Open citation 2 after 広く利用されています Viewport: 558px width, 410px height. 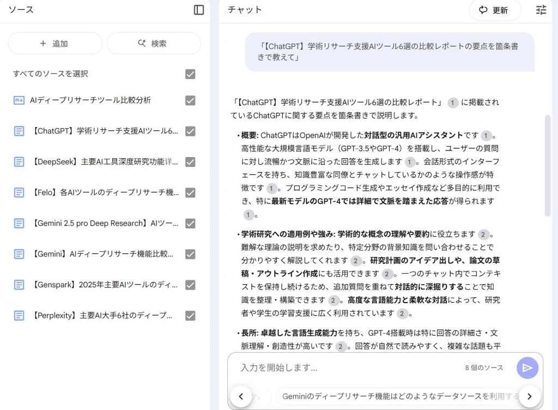tap(402, 313)
